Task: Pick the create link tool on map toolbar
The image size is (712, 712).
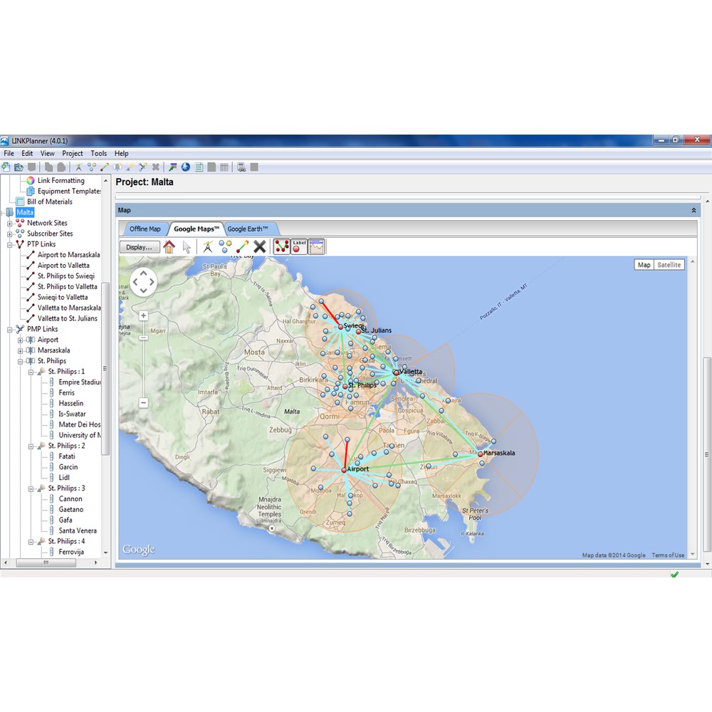Action: [x=243, y=246]
